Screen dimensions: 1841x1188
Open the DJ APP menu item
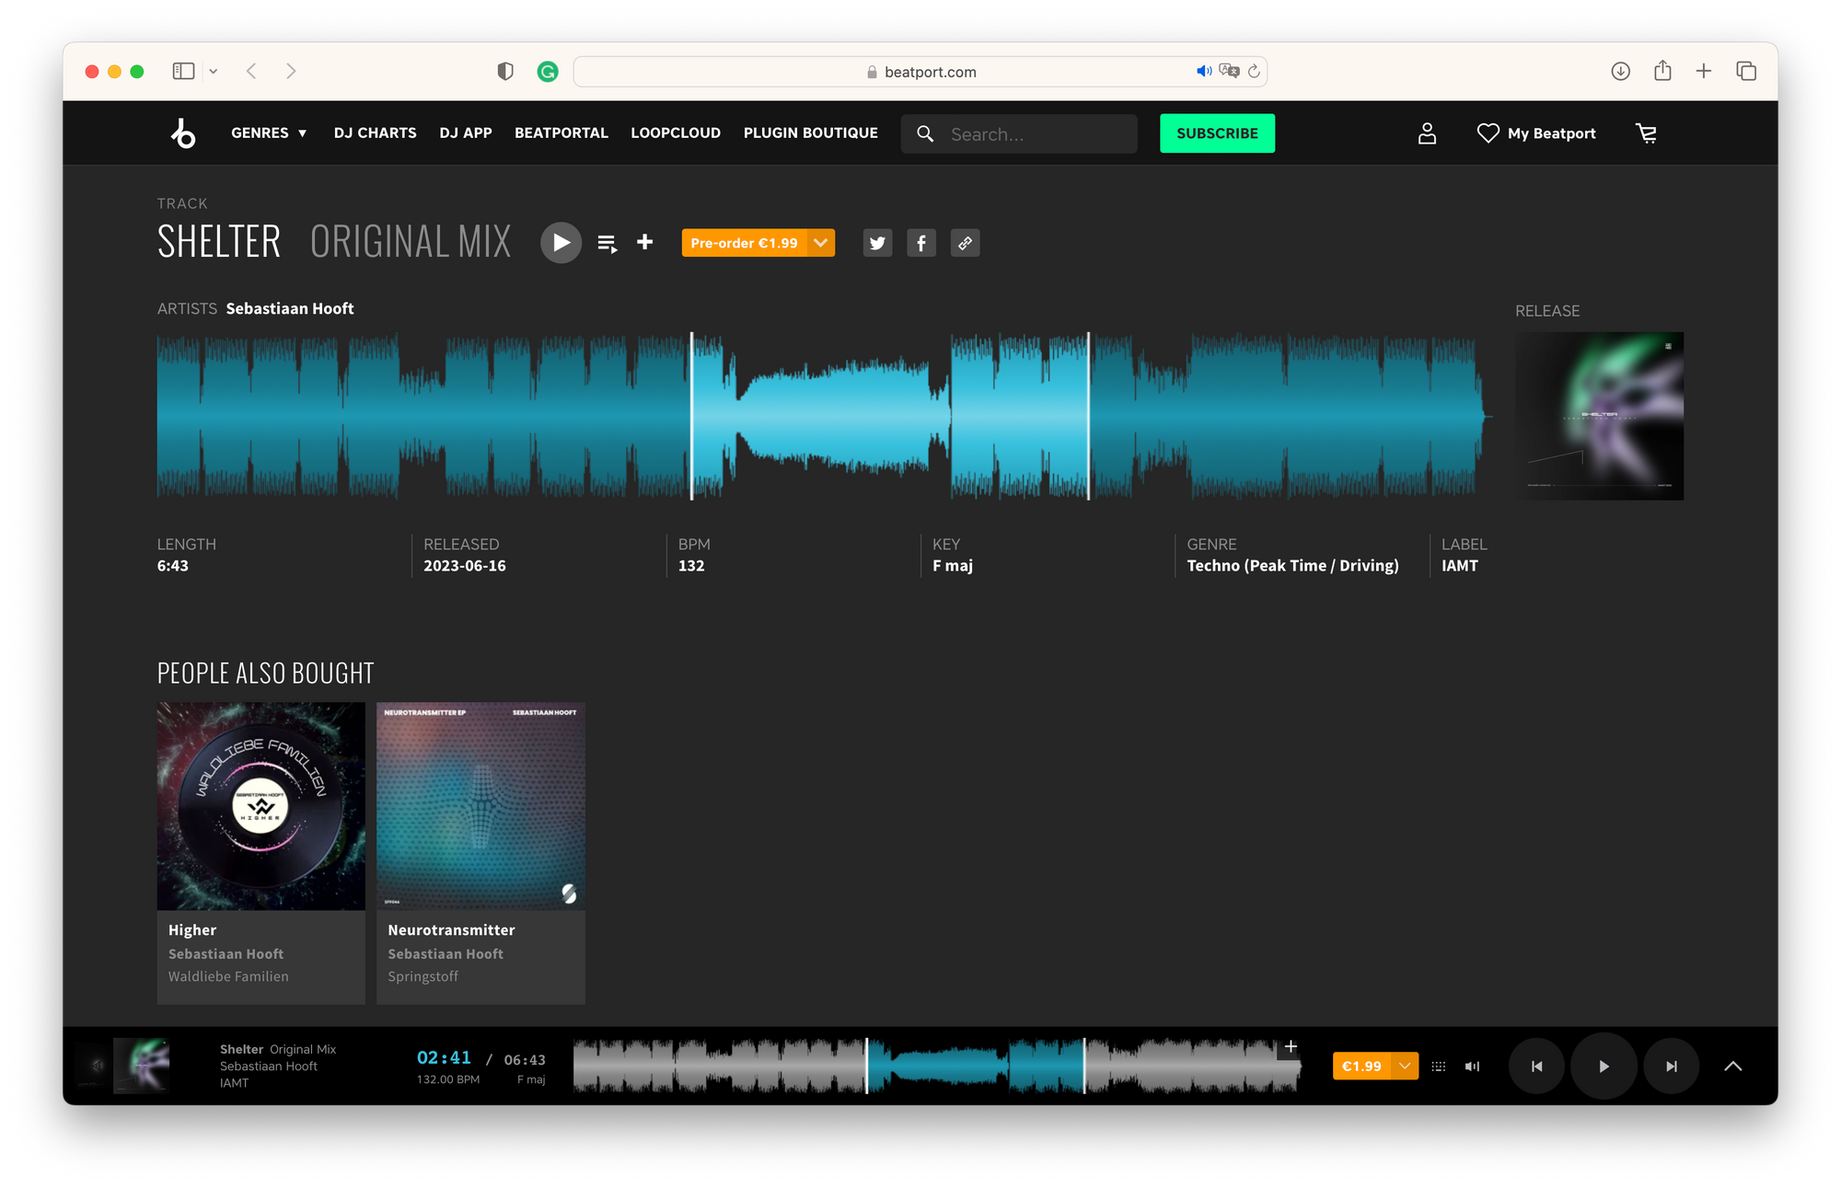[465, 133]
